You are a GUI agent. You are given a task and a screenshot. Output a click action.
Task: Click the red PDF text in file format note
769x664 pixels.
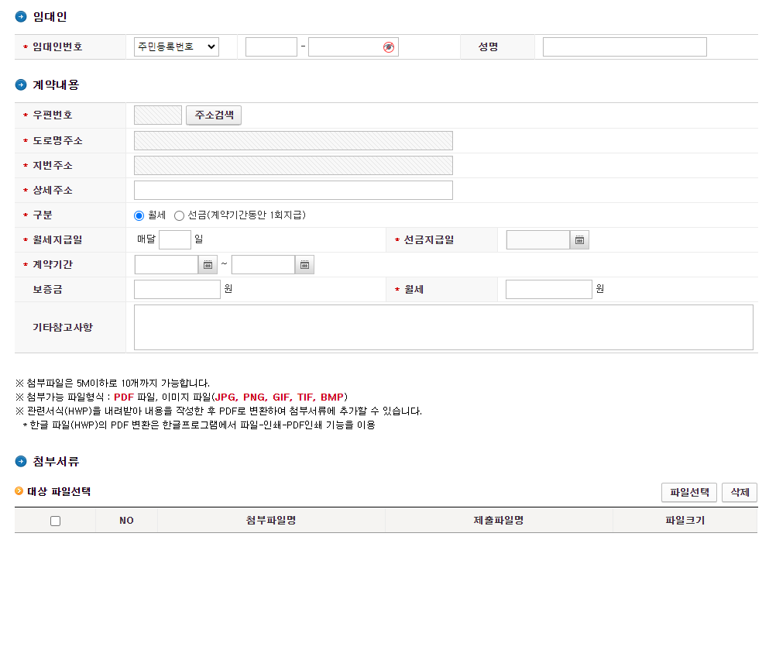tap(124, 397)
